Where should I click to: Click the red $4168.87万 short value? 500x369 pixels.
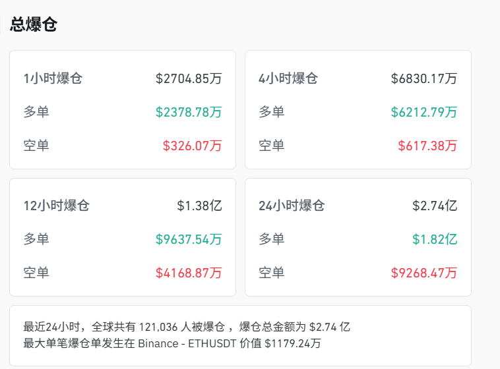(189, 273)
